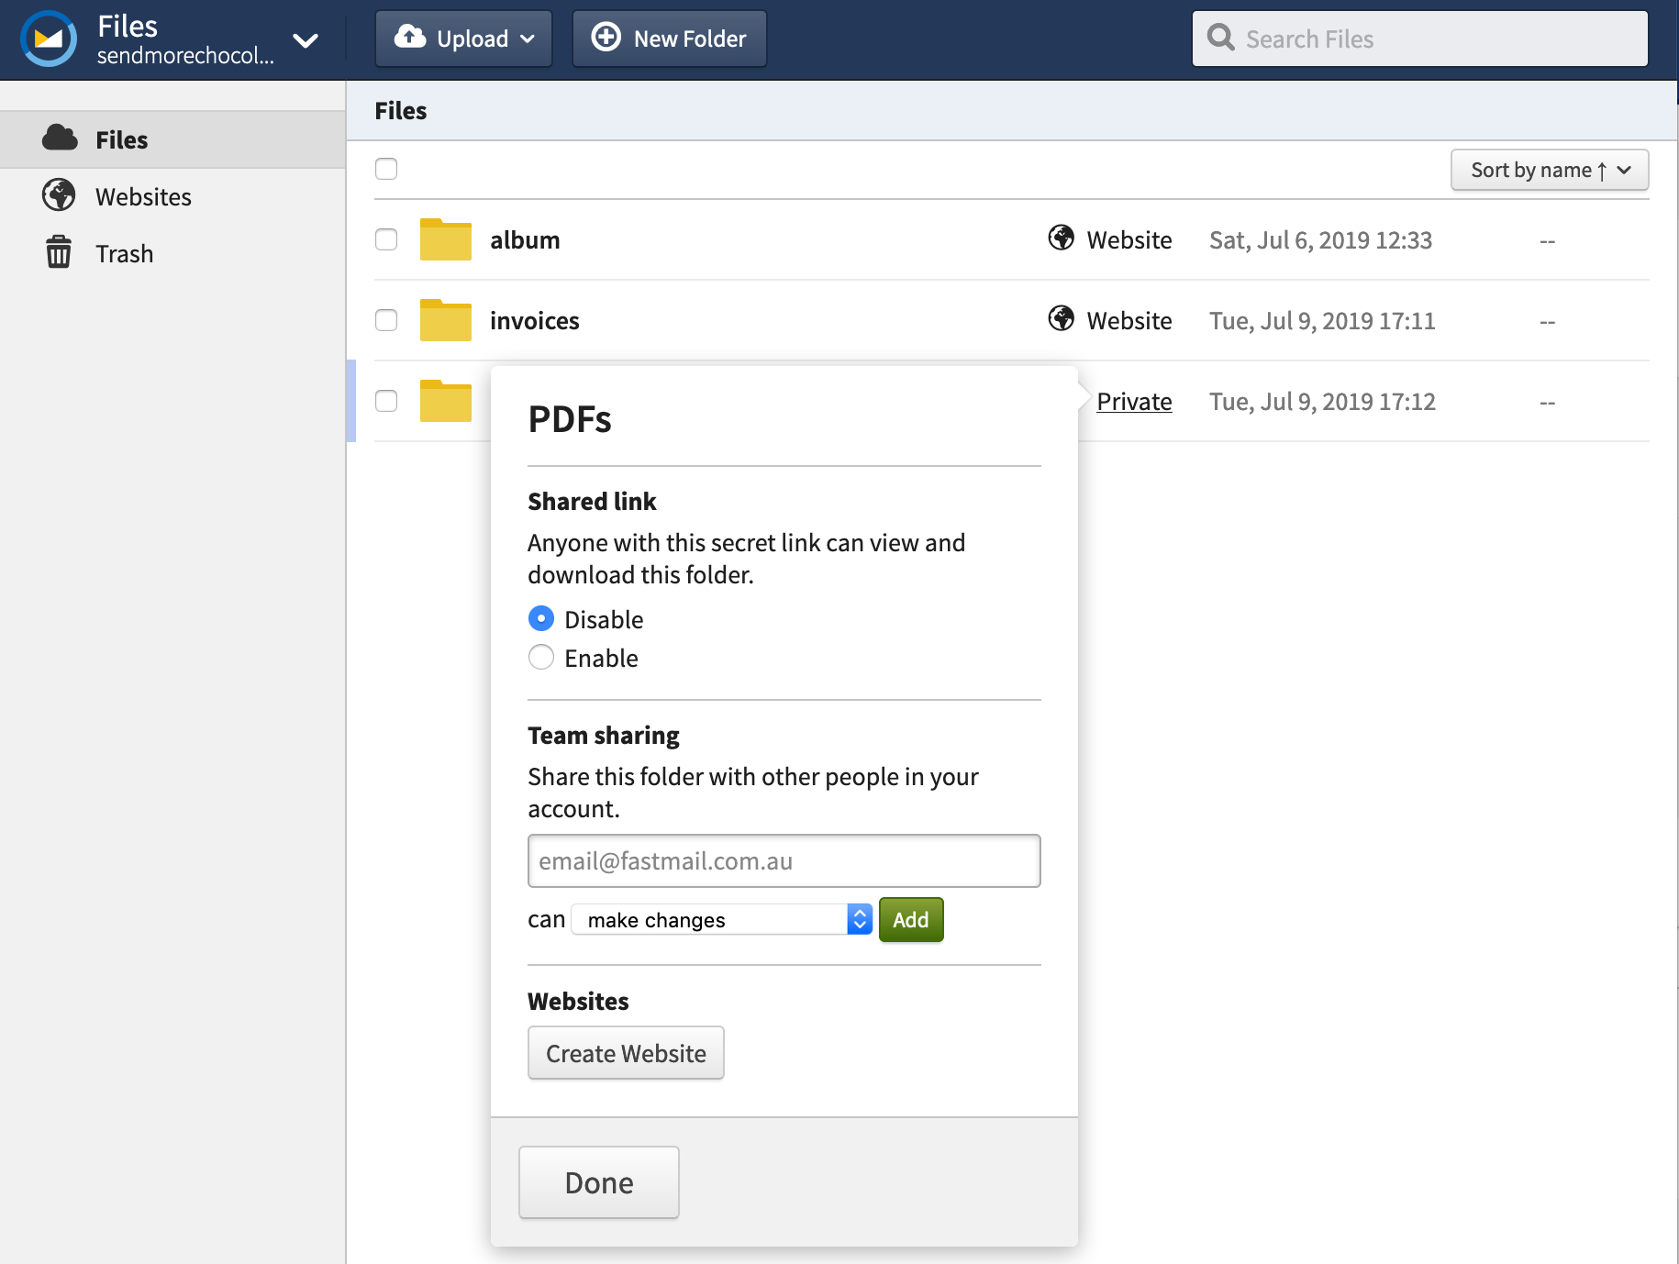The height and width of the screenshot is (1264, 1679).
Task: Open Websites in the sidebar
Action: (x=172, y=196)
